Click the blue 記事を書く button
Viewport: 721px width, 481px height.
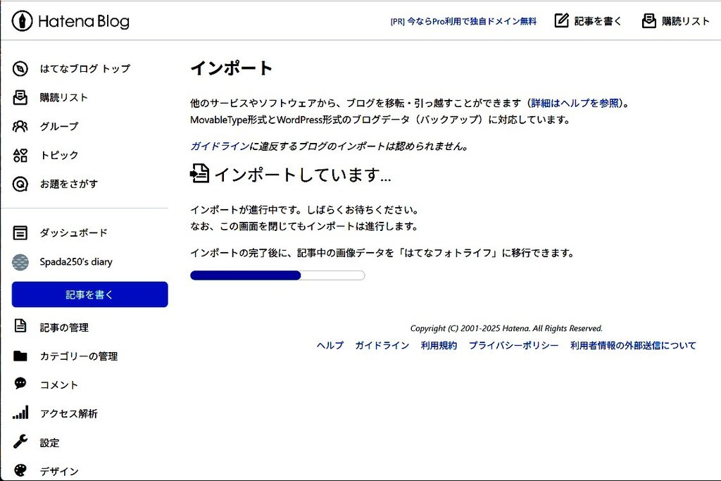tap(89, 294)
